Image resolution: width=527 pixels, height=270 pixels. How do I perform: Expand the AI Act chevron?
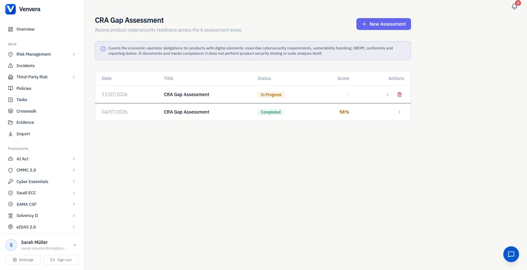click(x=74, y=159)
